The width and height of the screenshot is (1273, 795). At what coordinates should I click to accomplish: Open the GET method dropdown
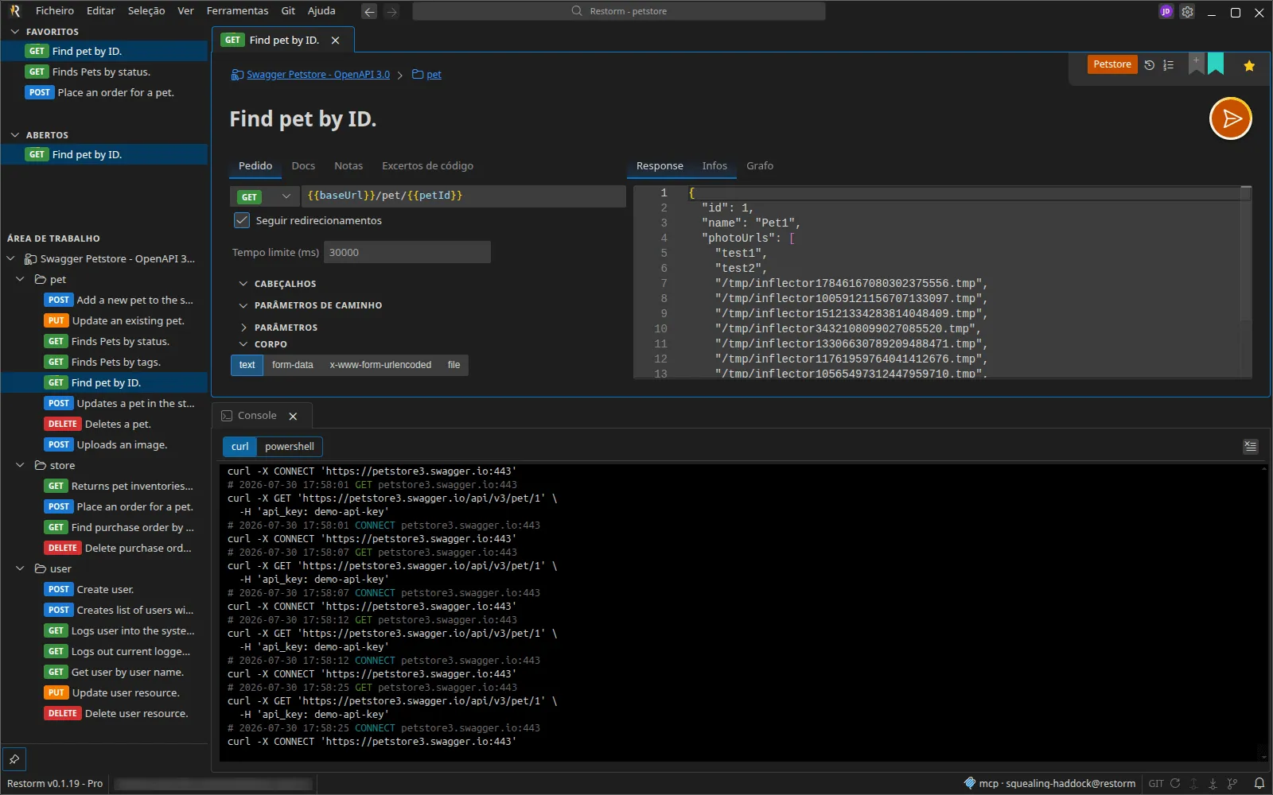click(265, 196)
